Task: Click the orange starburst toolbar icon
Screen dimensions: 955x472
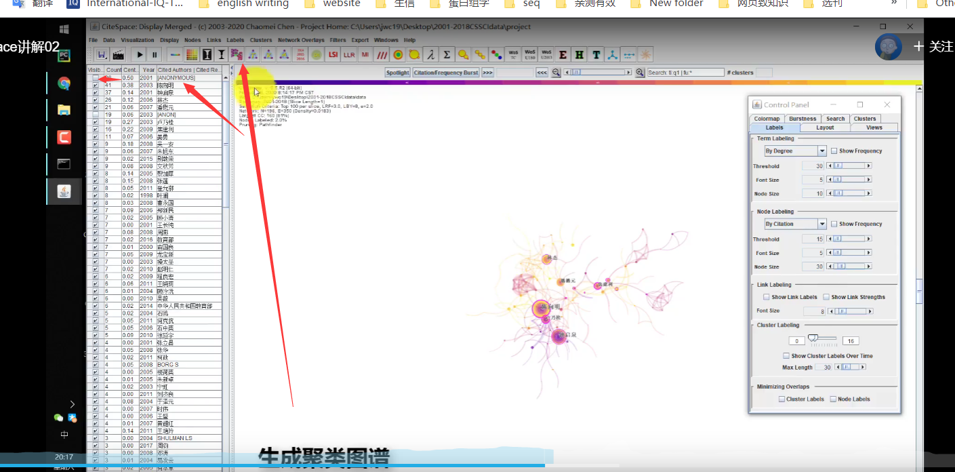Action: tap(645, 54)
